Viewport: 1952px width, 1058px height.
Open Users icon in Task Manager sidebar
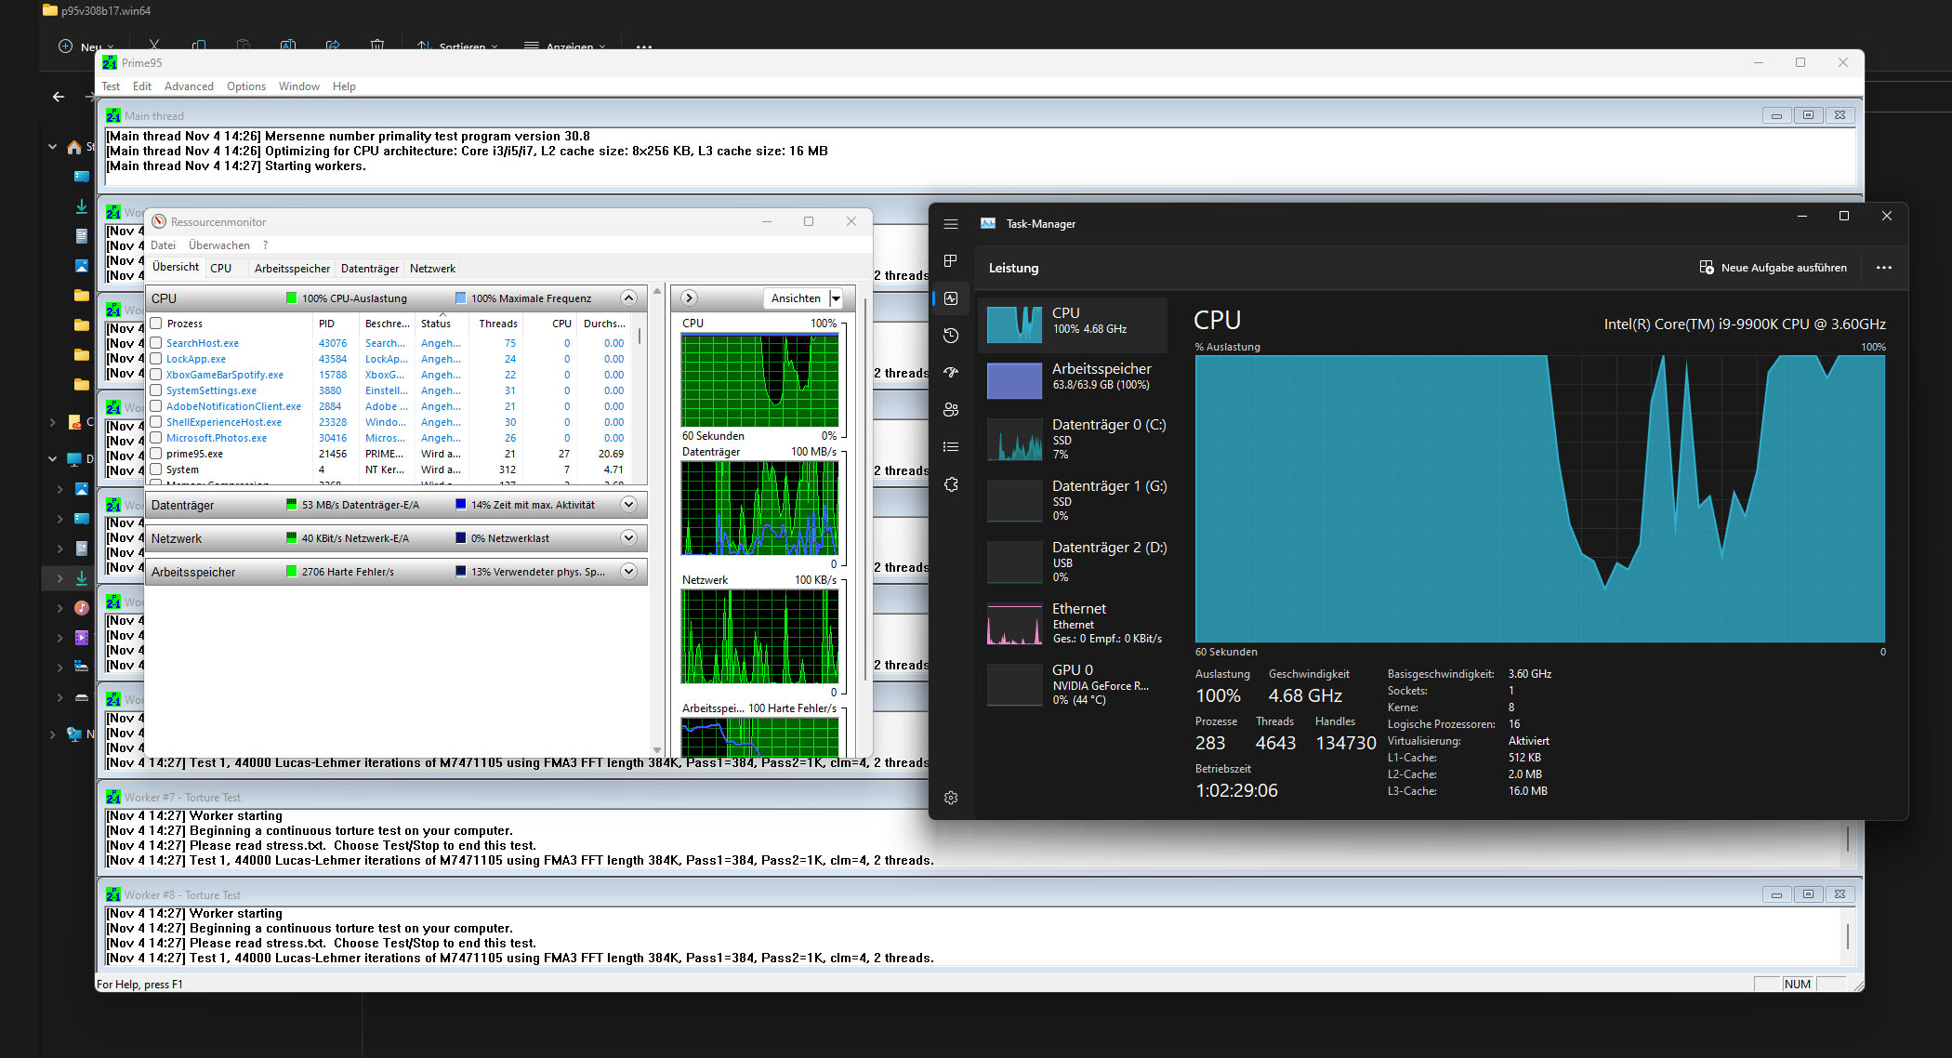point(950,410)
